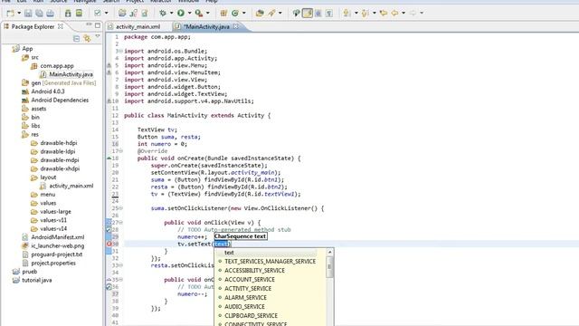Open the New Java Class dropdown arrow
The image size is (579, 326).
(x=243, y=14)
